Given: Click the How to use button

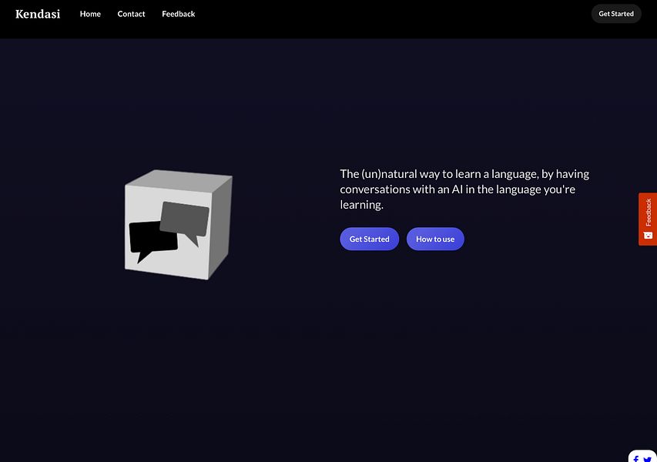Looking at the screenshot, I should pos(435,239).
